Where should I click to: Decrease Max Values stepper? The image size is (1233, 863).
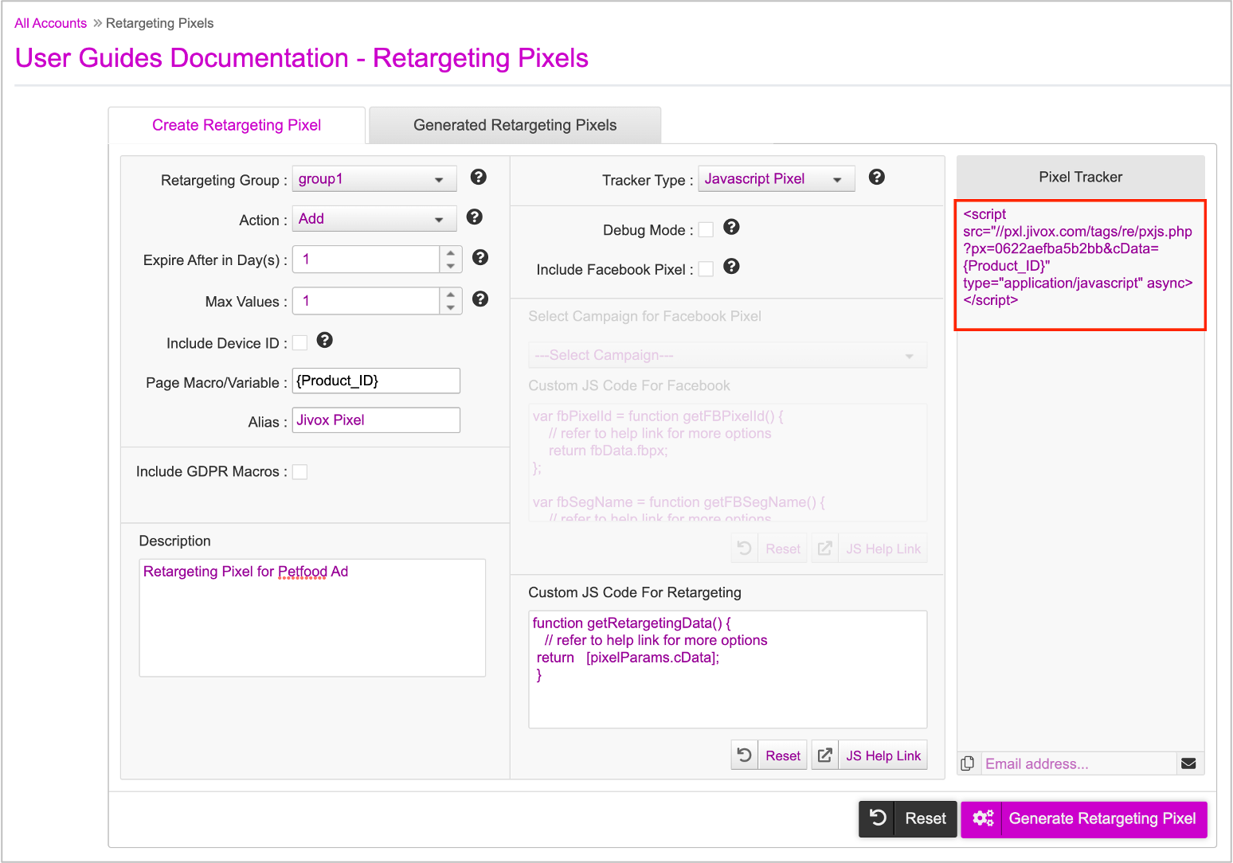coord(451,307)
